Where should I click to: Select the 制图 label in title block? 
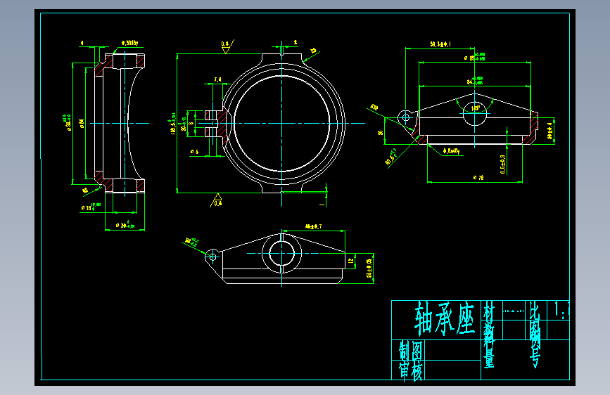coord(411,351)
